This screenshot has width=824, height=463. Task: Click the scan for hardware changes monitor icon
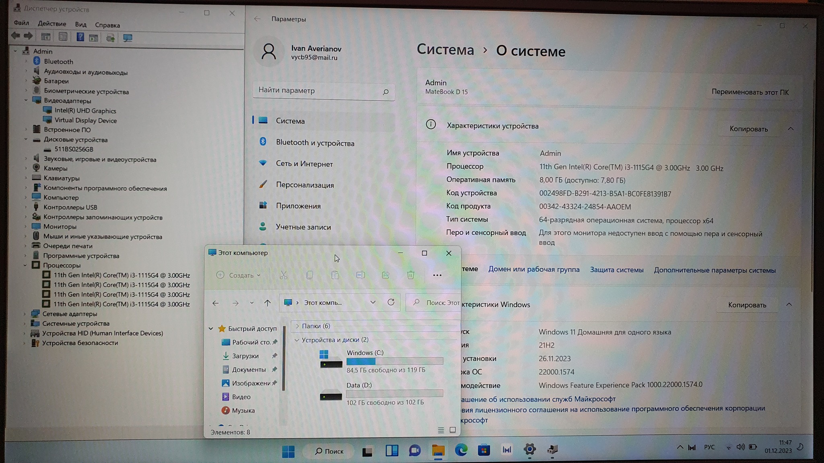(128, 38)
